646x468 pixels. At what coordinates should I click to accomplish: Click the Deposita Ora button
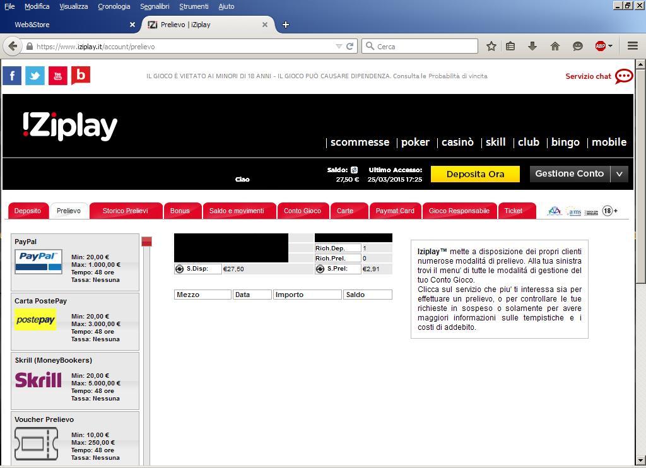coord(475,174)
